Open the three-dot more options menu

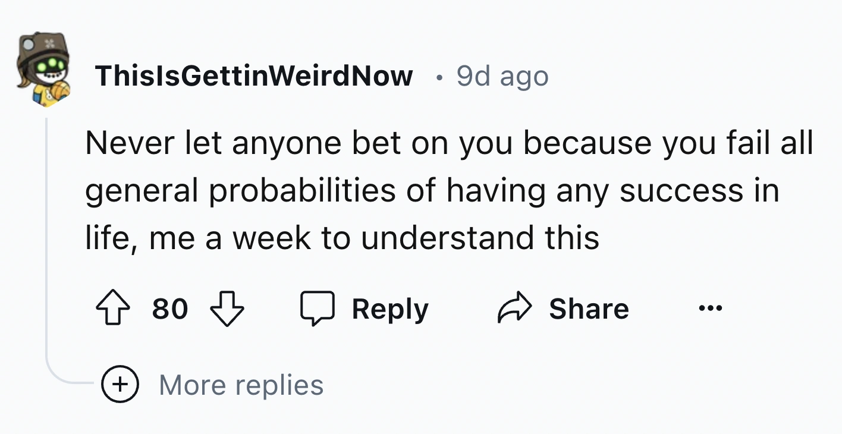coord(710,309)
